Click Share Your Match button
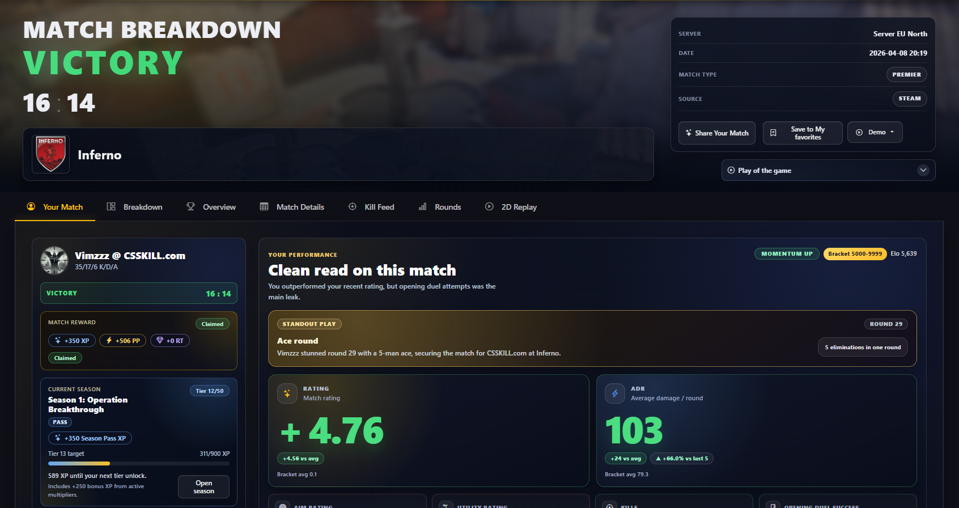959x508 pixels. (x=717, y=133)
